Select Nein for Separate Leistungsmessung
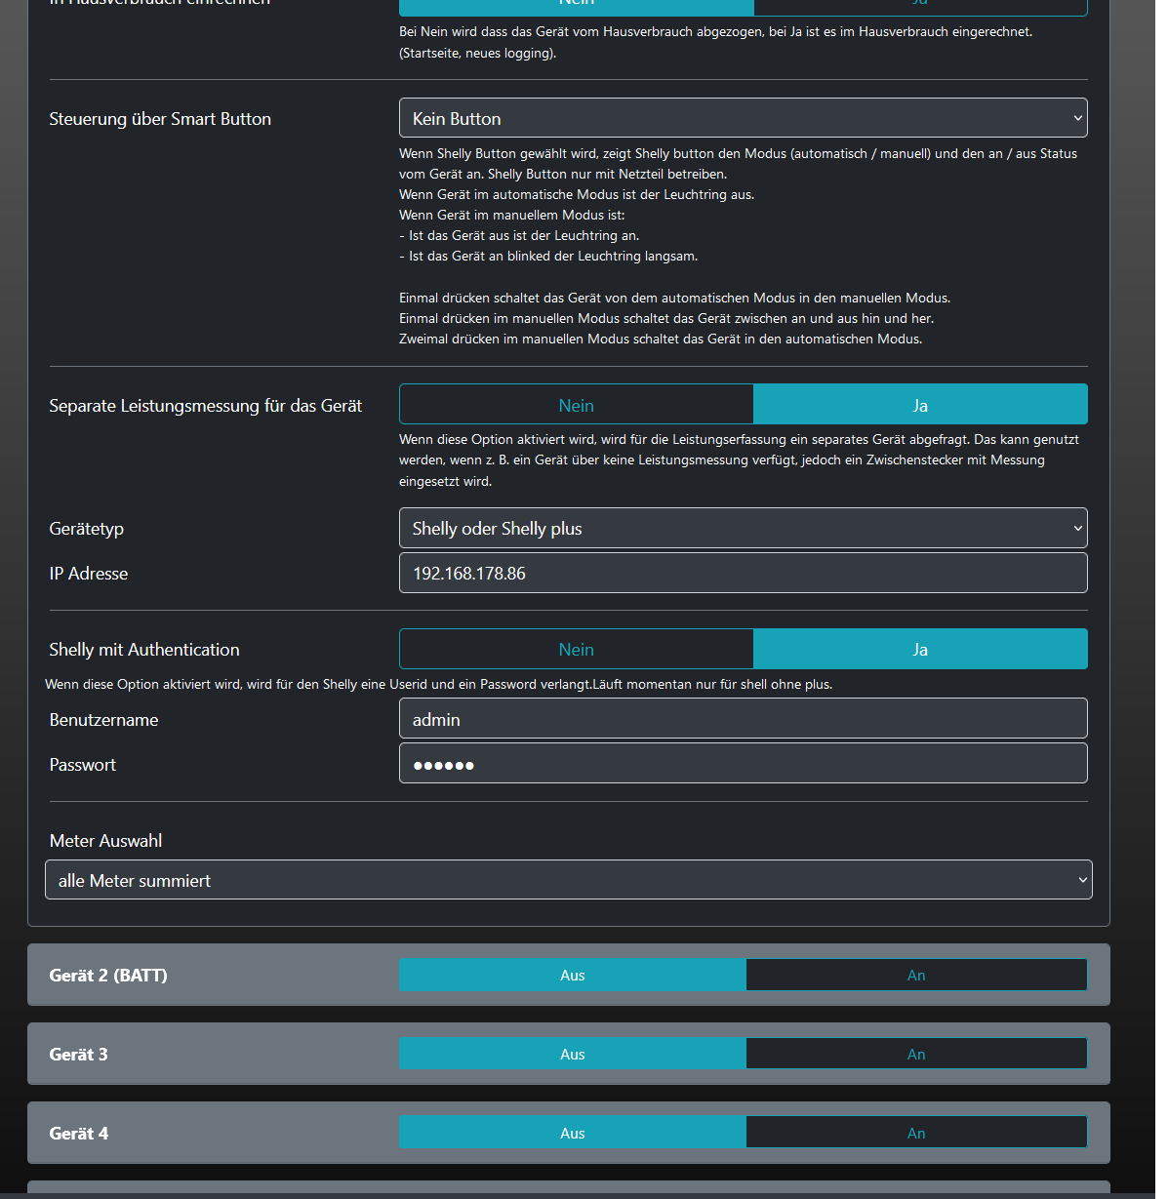Viewport: 1168px width, 1199px height. (576, 405)
